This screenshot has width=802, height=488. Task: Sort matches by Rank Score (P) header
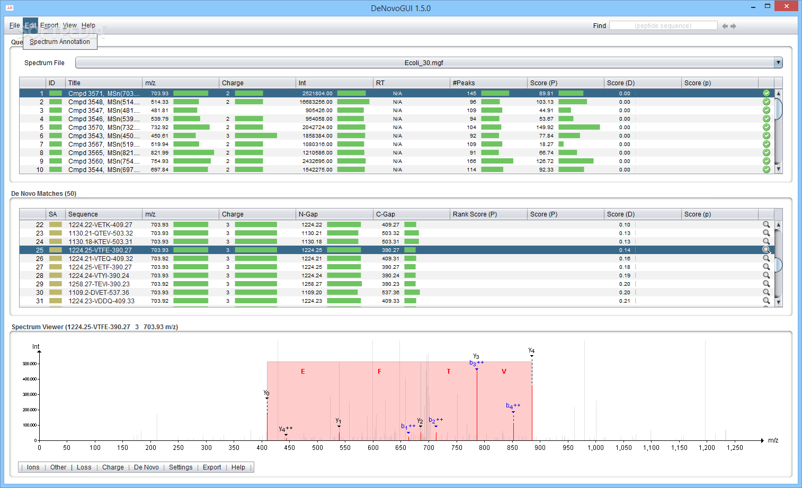click(x=488, y=214)
